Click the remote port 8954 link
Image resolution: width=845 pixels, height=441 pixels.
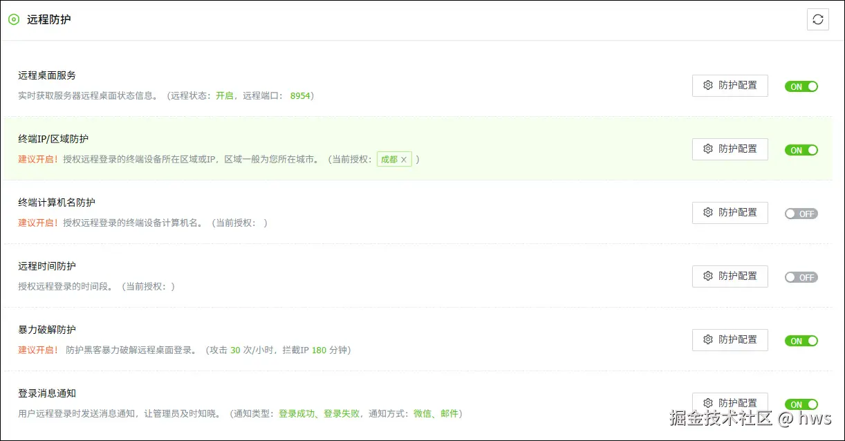click(300, 96)
